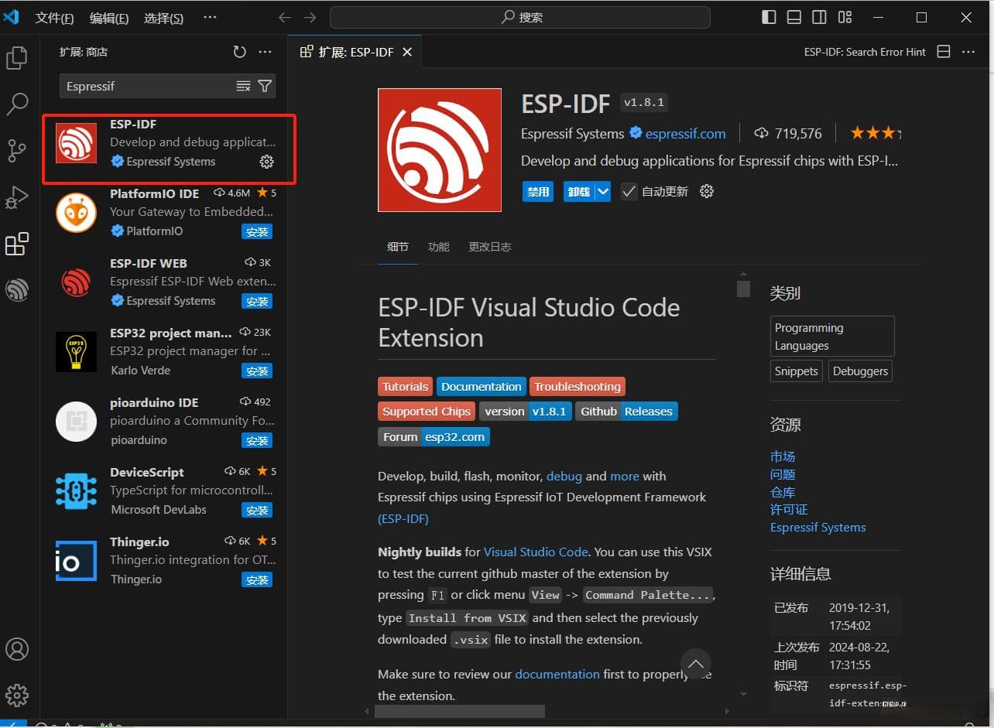Split editor using title bar icon
Screen dimensions: 994x728
click(x=944, y=52)
